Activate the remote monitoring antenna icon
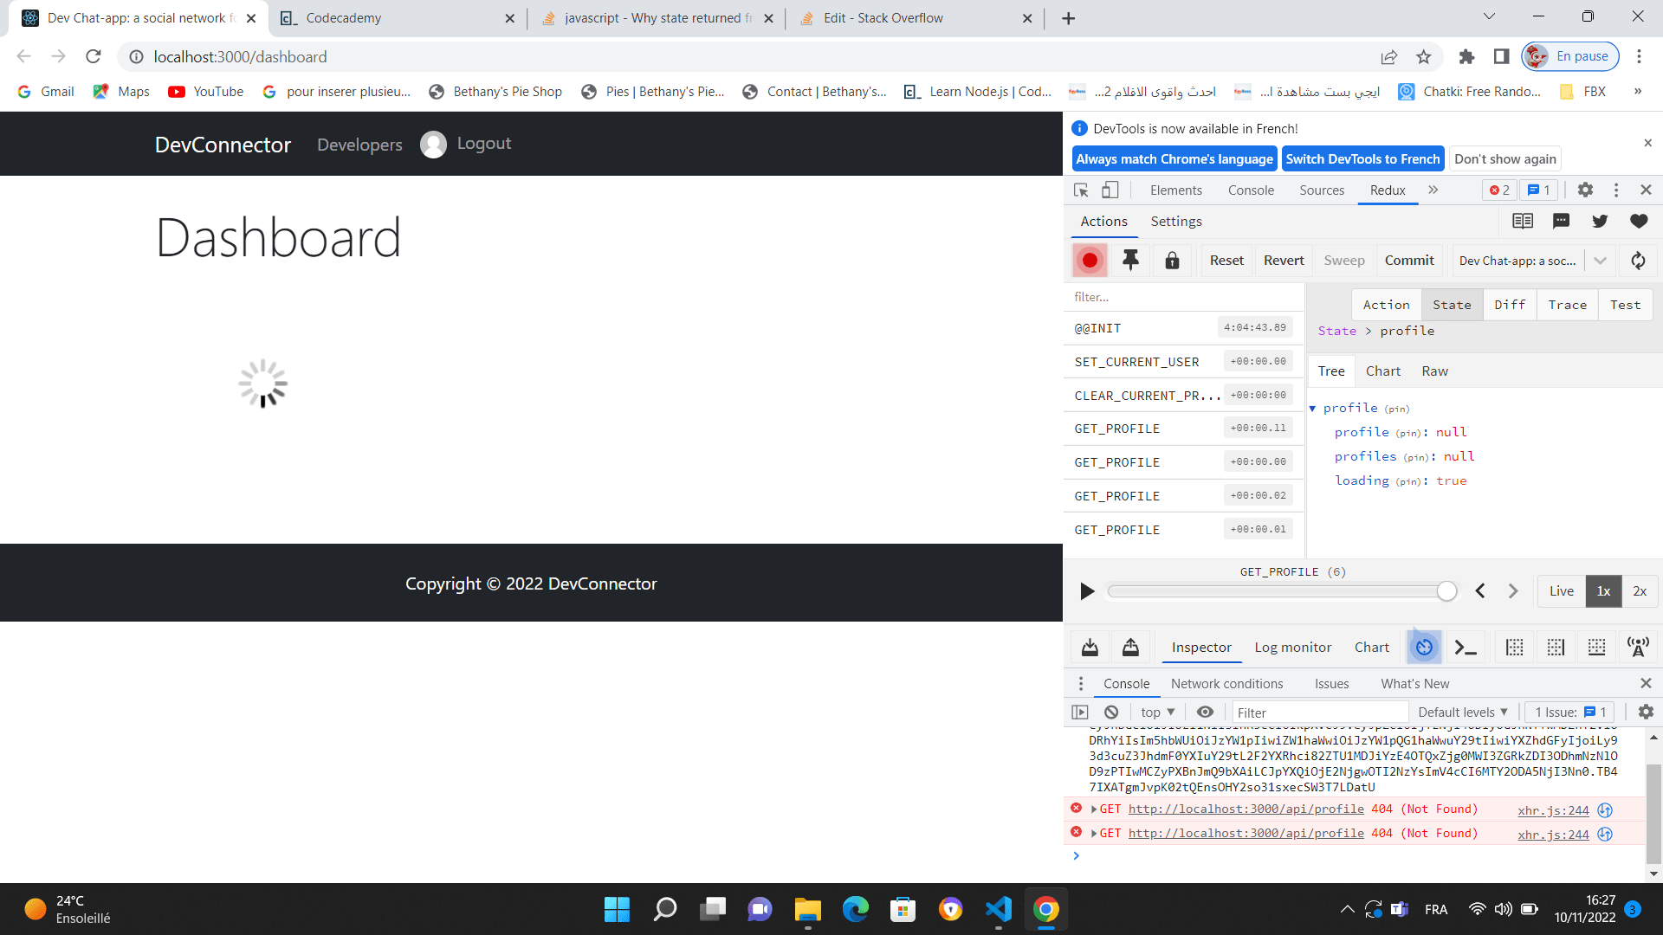Screen dimensions: 1663x935 [x=1640, y=646]
